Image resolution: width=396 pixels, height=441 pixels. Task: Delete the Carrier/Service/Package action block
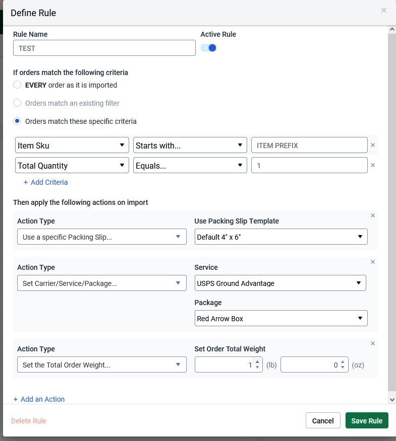373,262
